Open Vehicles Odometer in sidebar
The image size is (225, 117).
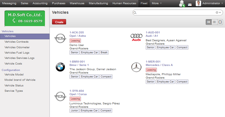pos(17,47)
